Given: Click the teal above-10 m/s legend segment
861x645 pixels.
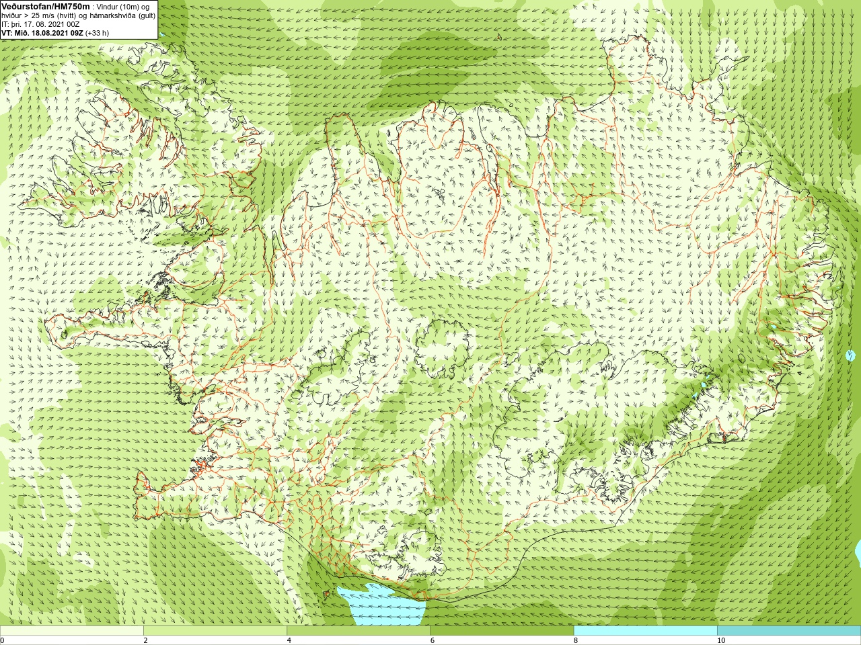Looking at the screenshot, I should 789,631.
